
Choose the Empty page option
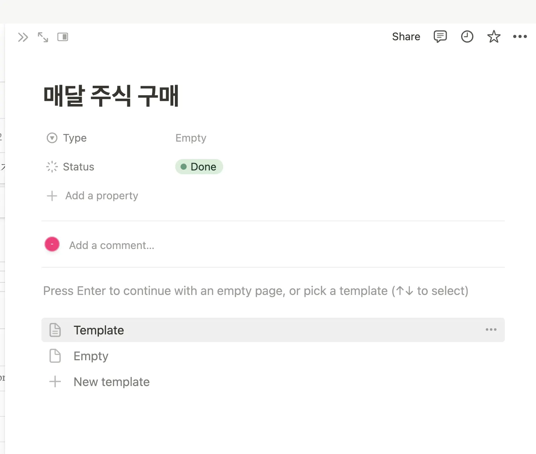(x=91, y=356)
